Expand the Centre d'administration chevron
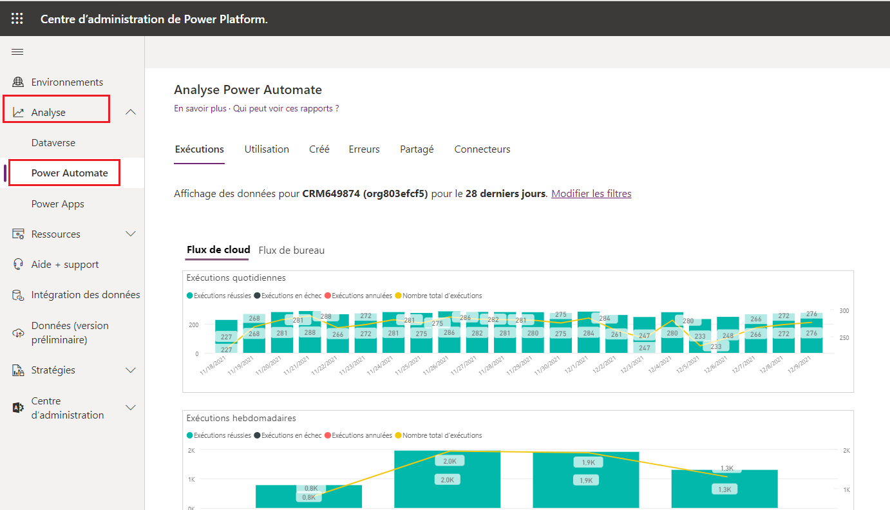This screenshot has height=510, width=890. point(131,408)
